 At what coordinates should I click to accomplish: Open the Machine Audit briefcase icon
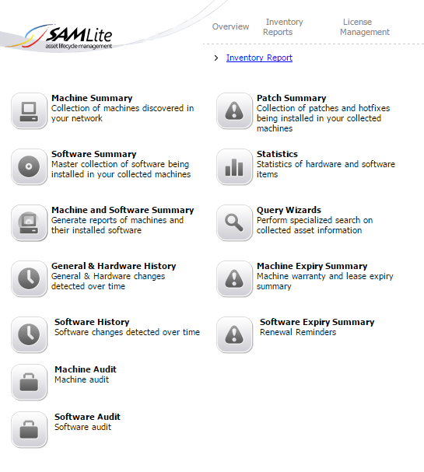tap(30, 383)
